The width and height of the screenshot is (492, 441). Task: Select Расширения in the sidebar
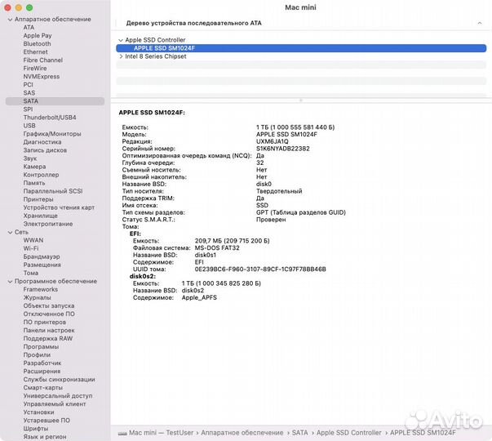[42, 371]
